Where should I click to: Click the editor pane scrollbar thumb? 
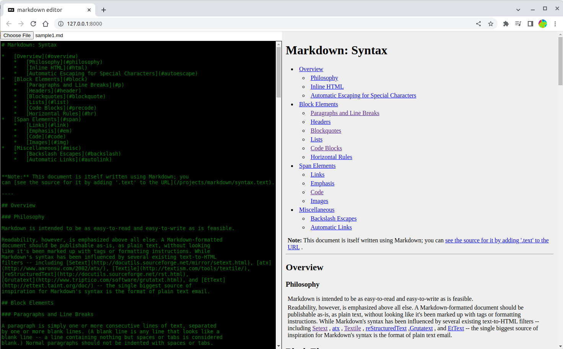pos(279,73)
